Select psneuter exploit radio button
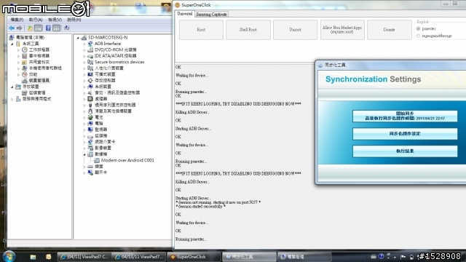The width and height of the screenshot is (466, 262). pyautogui.click(x=418, y=29)
